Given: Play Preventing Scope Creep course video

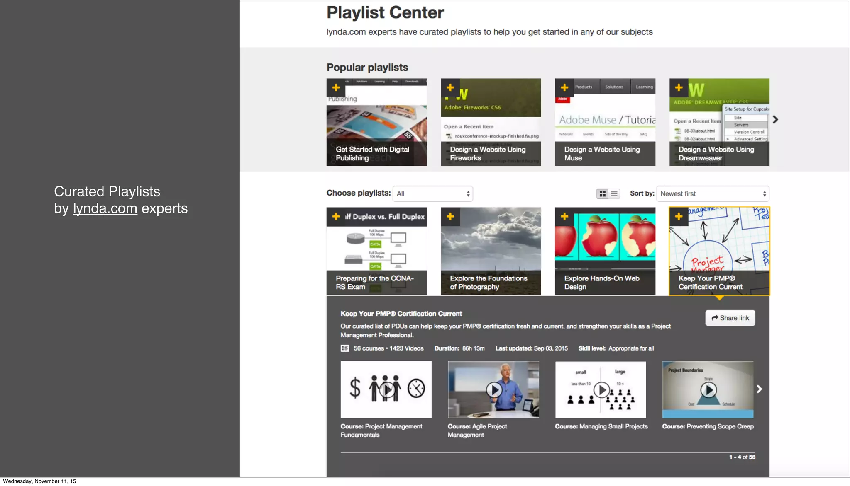Looking at the screenshot, I should pos(708,389).
